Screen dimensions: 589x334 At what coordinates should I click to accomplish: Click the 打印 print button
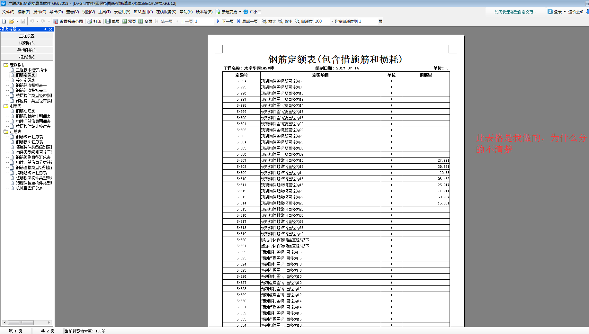click(x=94, y=21)
